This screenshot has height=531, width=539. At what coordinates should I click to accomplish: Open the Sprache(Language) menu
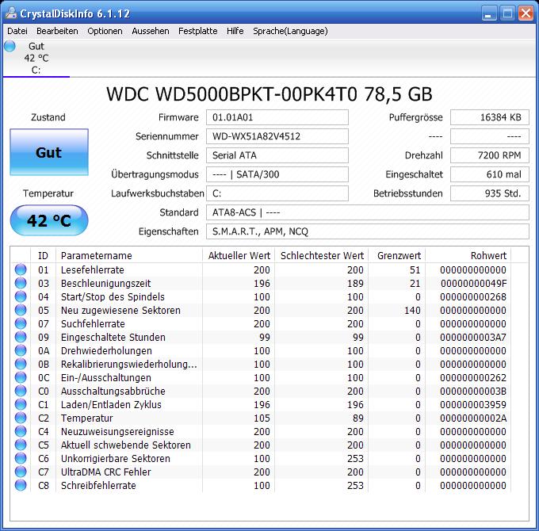pos(290,31)
